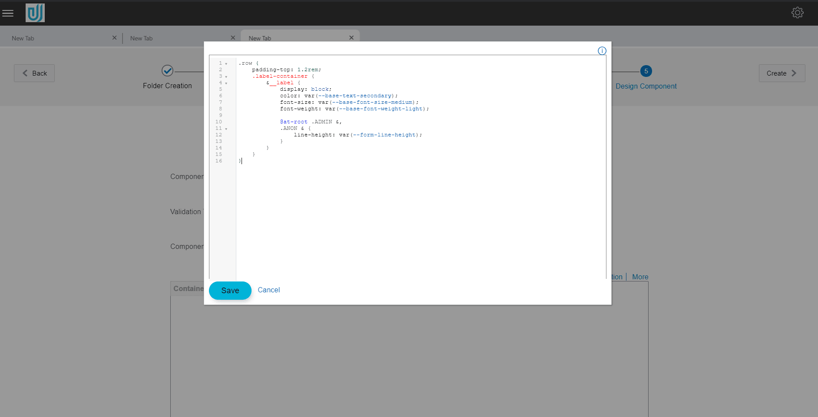
Task: Collapse the .label-container block at line 3
Action: (x=226, y=76)
